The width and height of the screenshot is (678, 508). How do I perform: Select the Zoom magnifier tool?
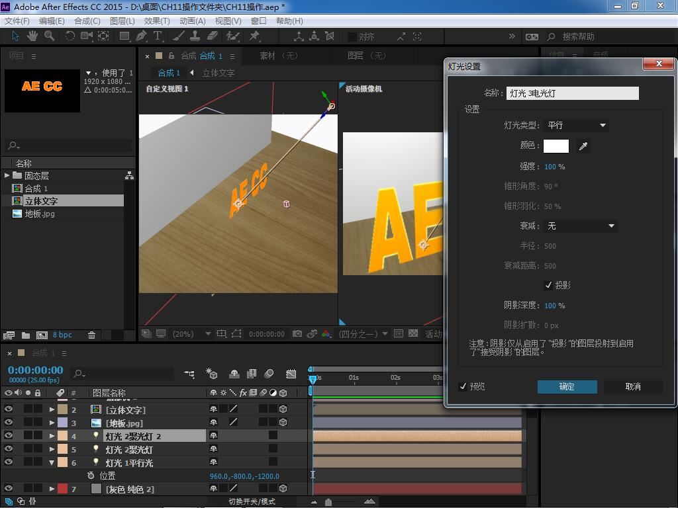[x=49, y=36]
